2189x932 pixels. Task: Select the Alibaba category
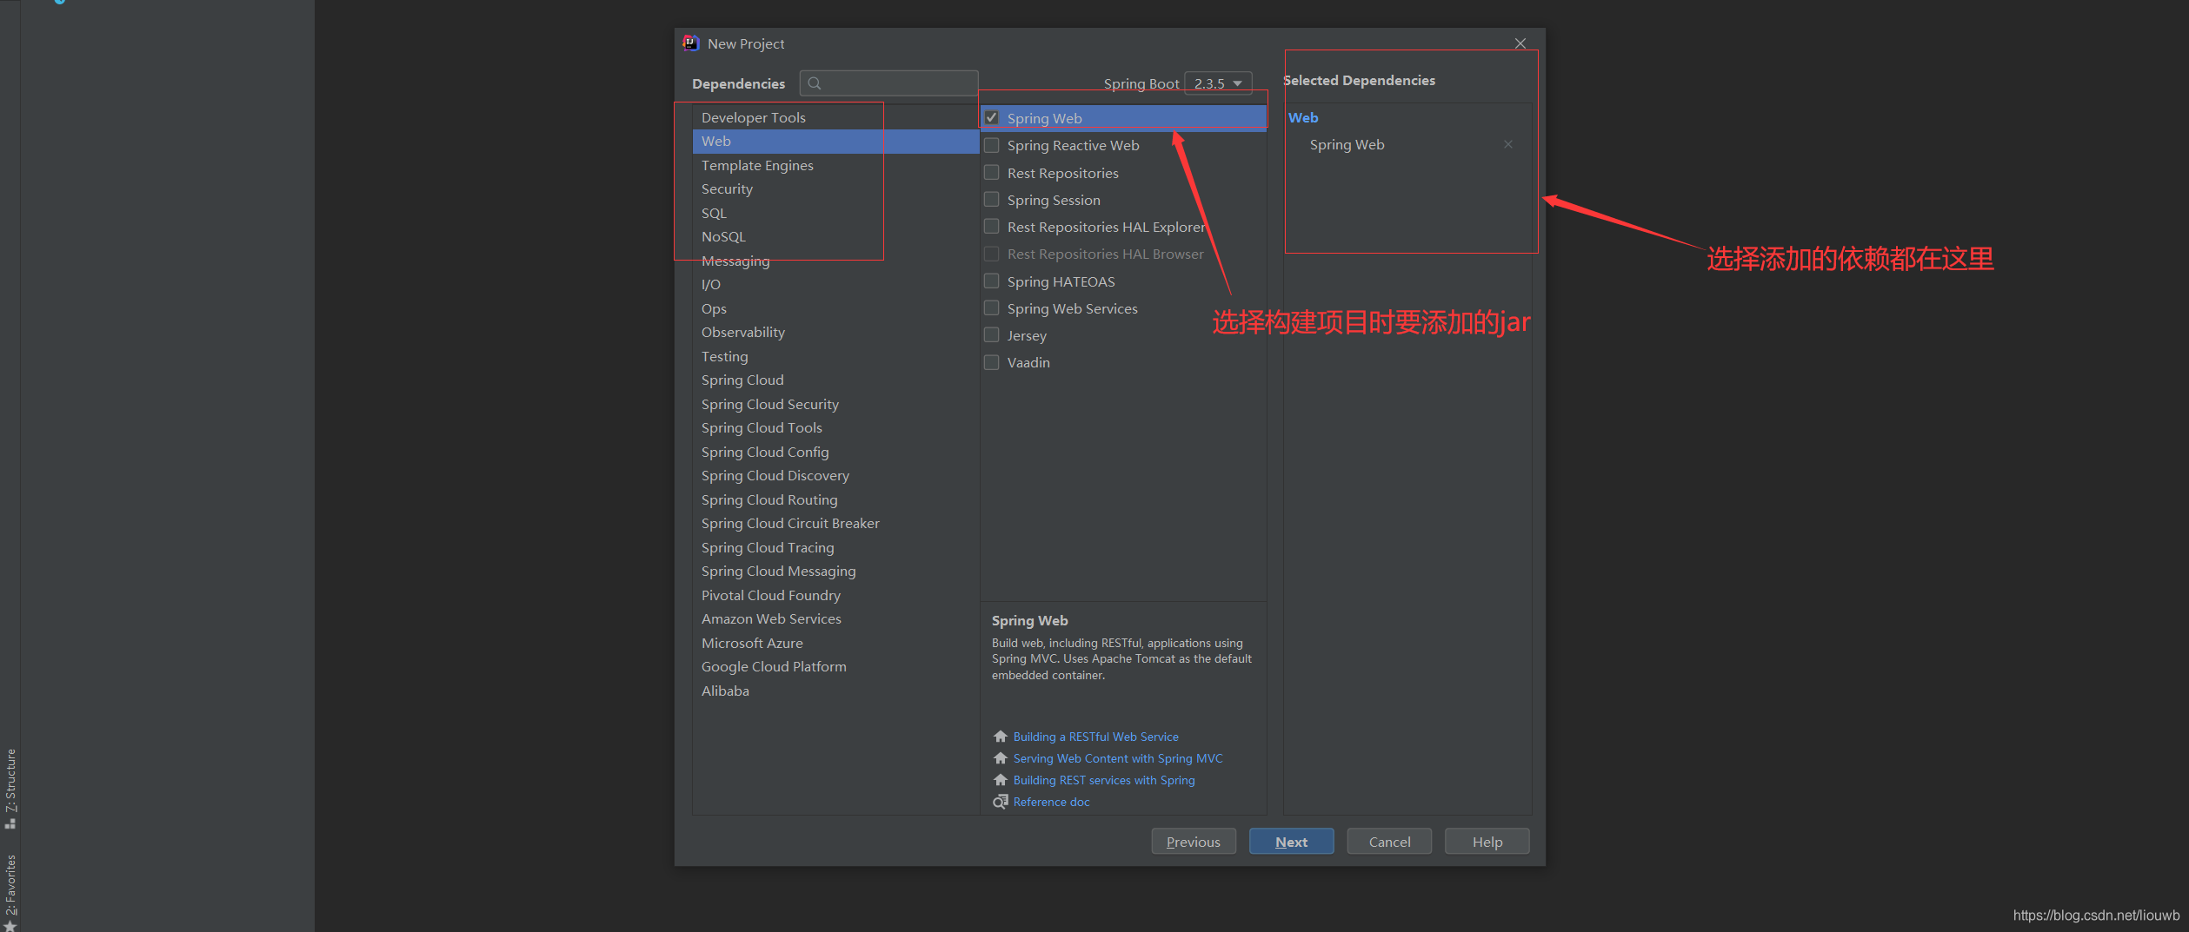(835, 691)
